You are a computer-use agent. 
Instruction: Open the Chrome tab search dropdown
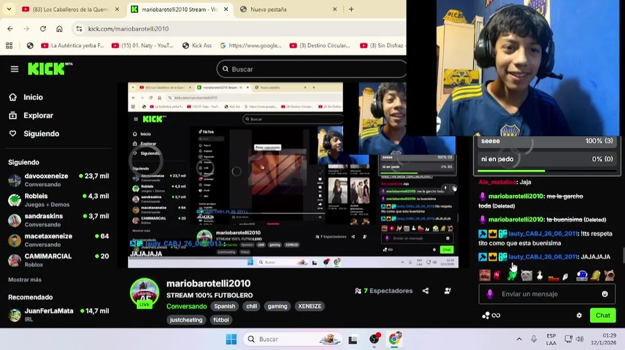click(9, 9)
